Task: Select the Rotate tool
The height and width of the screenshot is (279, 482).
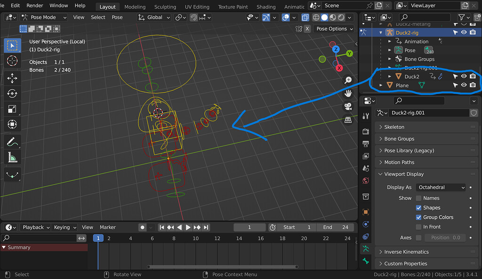Action: point(12,94)
